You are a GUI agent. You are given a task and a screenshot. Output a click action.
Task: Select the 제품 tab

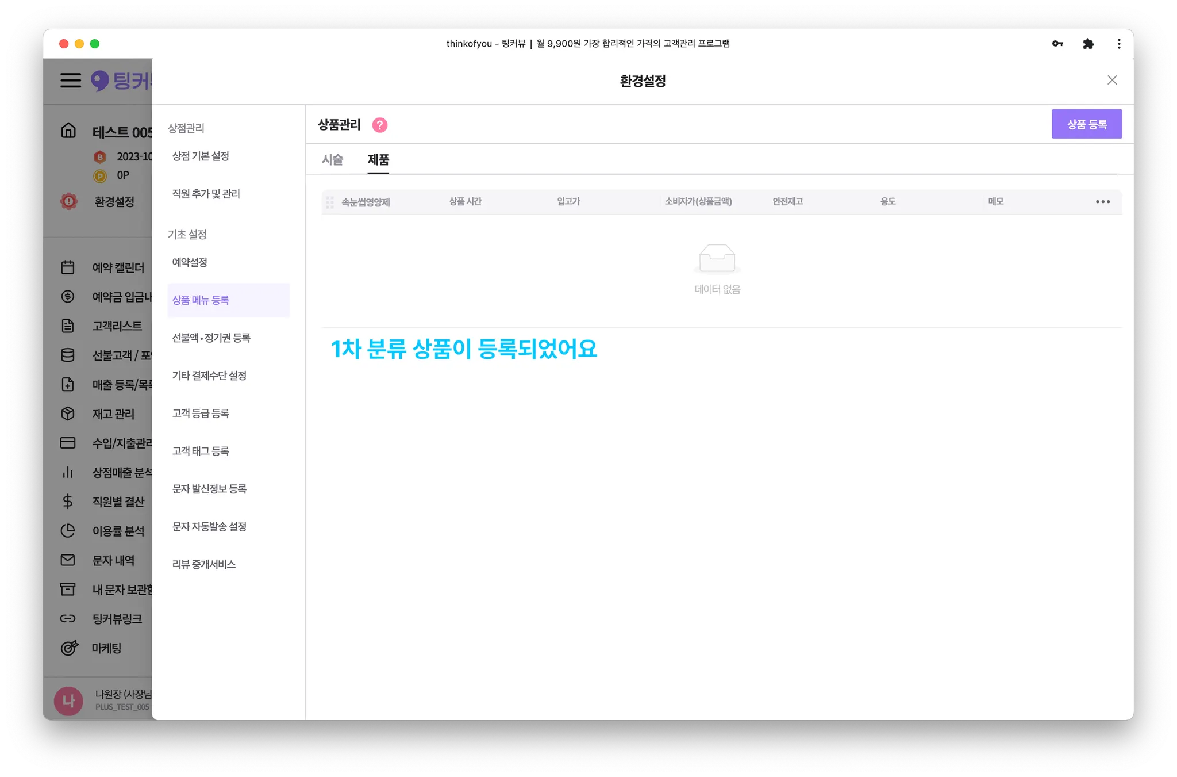tap(378, 160)
